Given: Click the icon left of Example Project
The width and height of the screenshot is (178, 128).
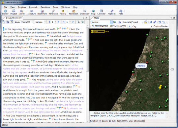Looking at the screenshot, I should pos(119,22).
